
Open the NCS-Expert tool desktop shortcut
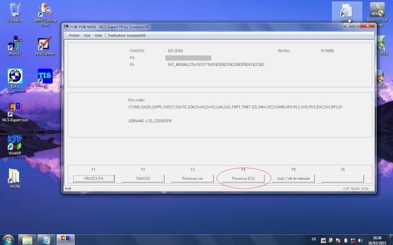[x=15, y=112]
